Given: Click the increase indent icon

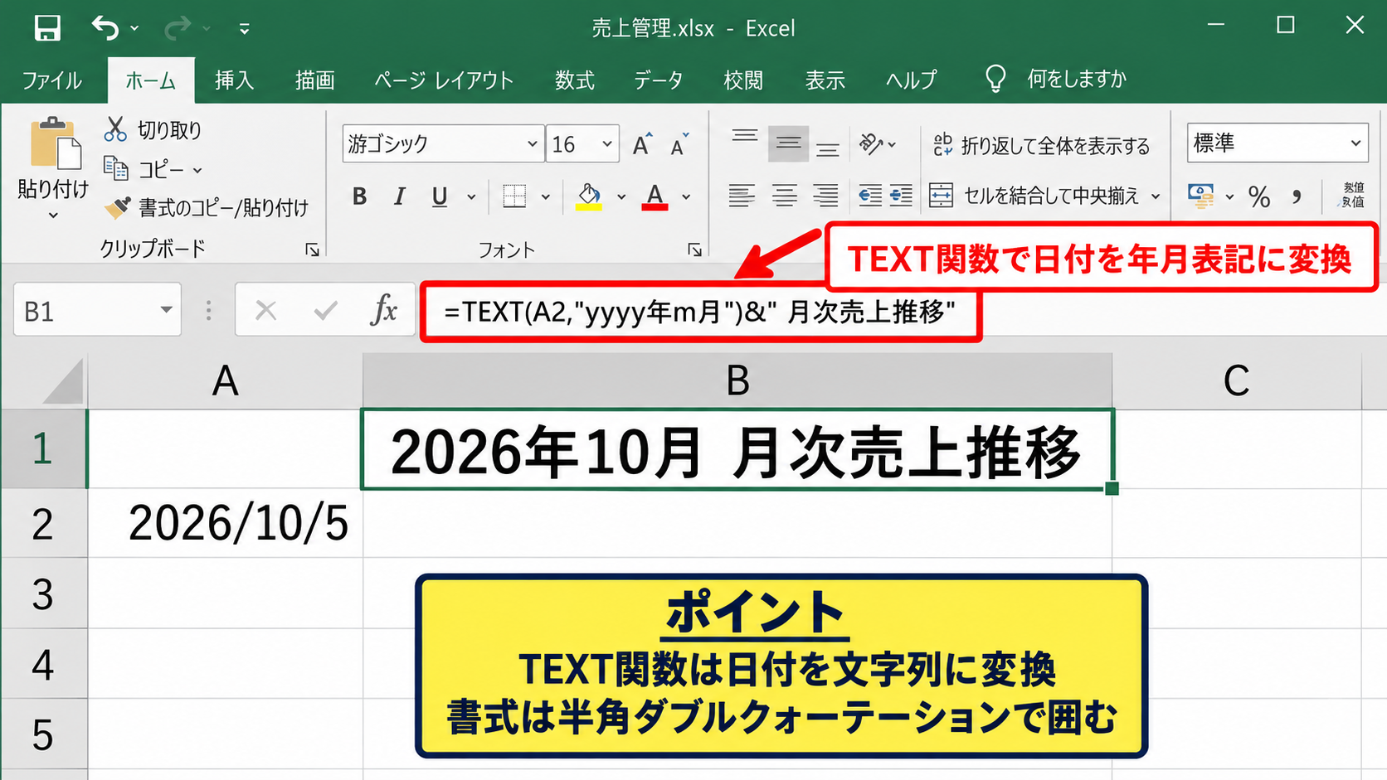Looking at the screenshot, I should pyautogui.click(x=901, y=196).
